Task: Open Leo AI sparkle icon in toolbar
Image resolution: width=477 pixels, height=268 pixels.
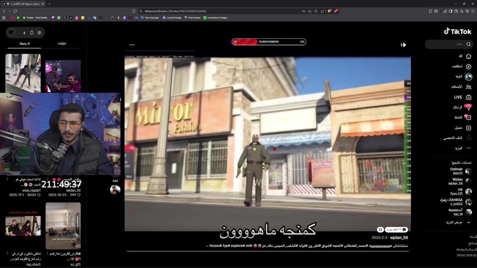Action: pyautogui.click(x=462, y=11)
